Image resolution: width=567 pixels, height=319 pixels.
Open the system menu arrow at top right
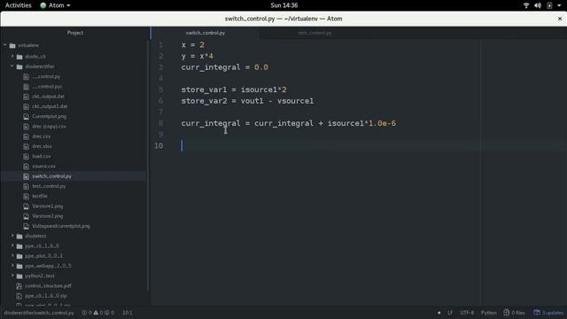[559, 5]
